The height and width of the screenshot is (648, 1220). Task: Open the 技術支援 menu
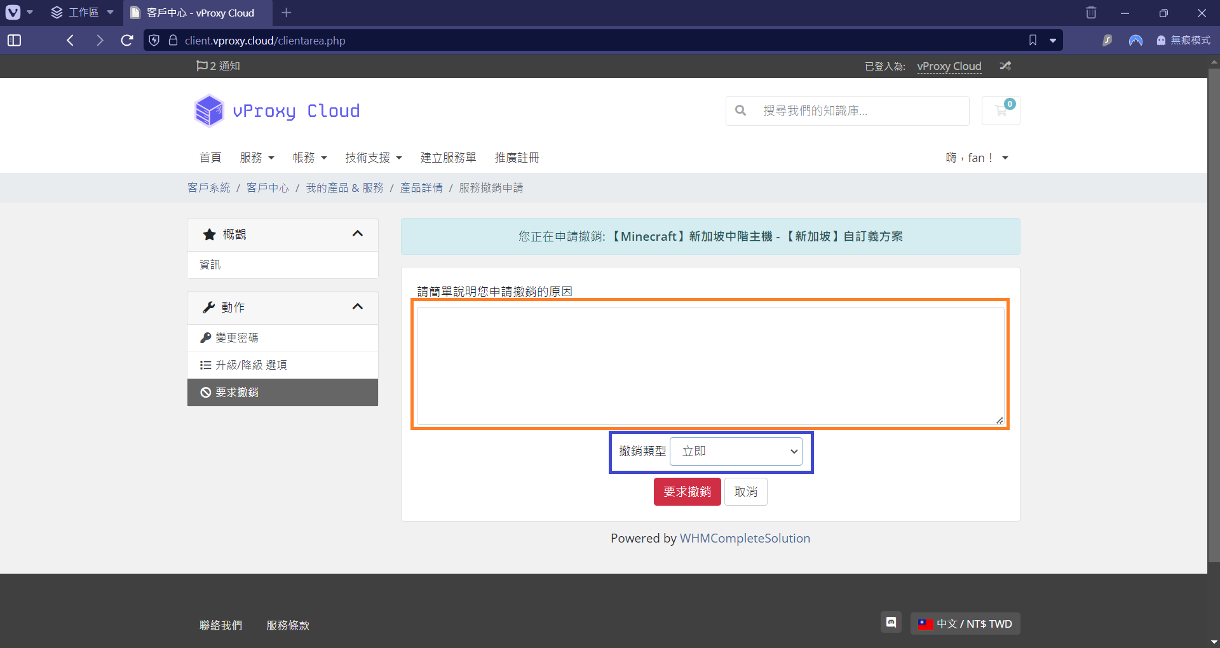[x=373, y=158]
